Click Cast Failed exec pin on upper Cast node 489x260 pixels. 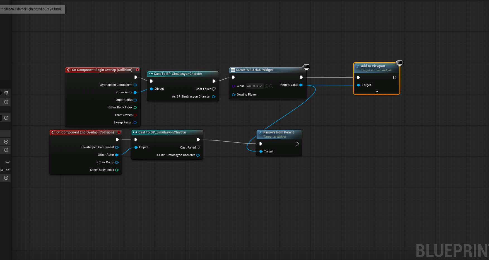(214, 89)
